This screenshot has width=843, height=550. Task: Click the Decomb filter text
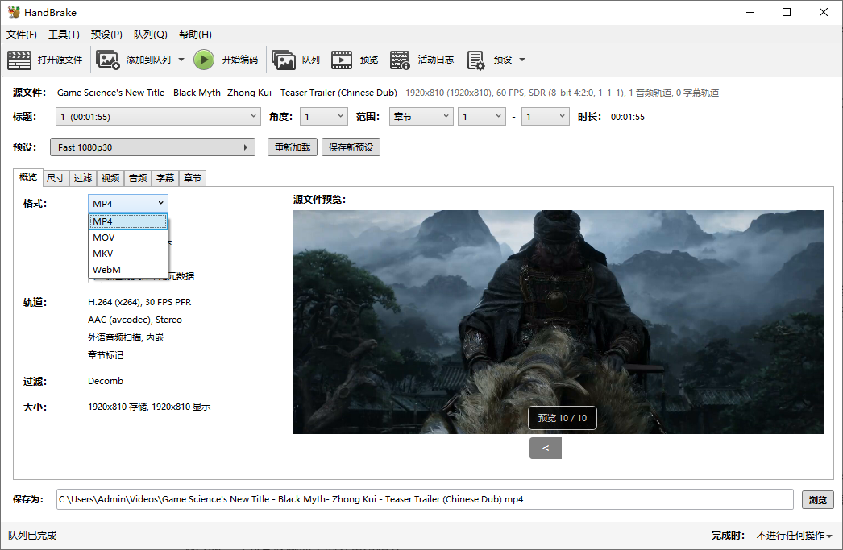point(106,381)
